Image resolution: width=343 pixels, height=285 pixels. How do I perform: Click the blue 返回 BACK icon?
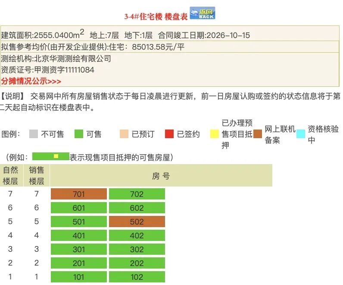tap(202, 13)
